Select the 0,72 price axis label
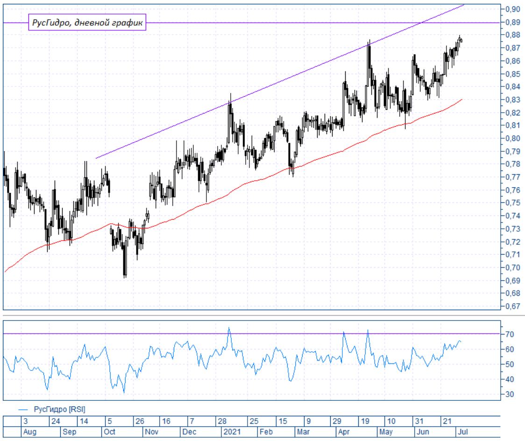The width and height of the screenshot is (525, 441). (x=512, y=242)
